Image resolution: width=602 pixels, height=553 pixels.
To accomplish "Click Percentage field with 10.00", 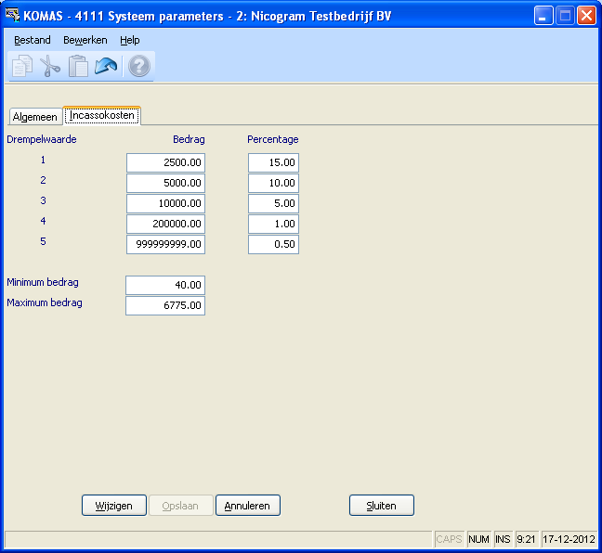I will (273, 183).
